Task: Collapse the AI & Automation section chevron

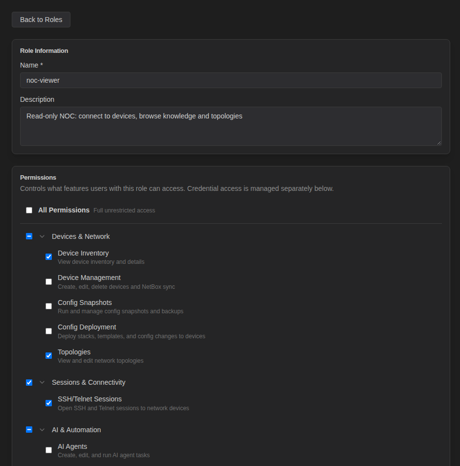Action: (42, 430)
